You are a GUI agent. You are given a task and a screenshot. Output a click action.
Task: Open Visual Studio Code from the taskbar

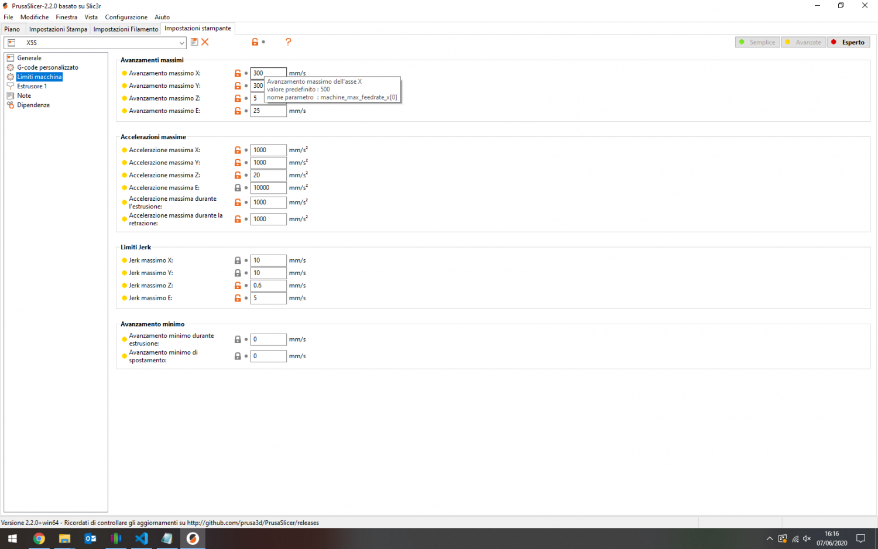(142, 538)
